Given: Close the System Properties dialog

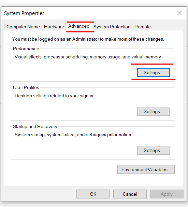Looking at the screenshot, I should [179, 13].
